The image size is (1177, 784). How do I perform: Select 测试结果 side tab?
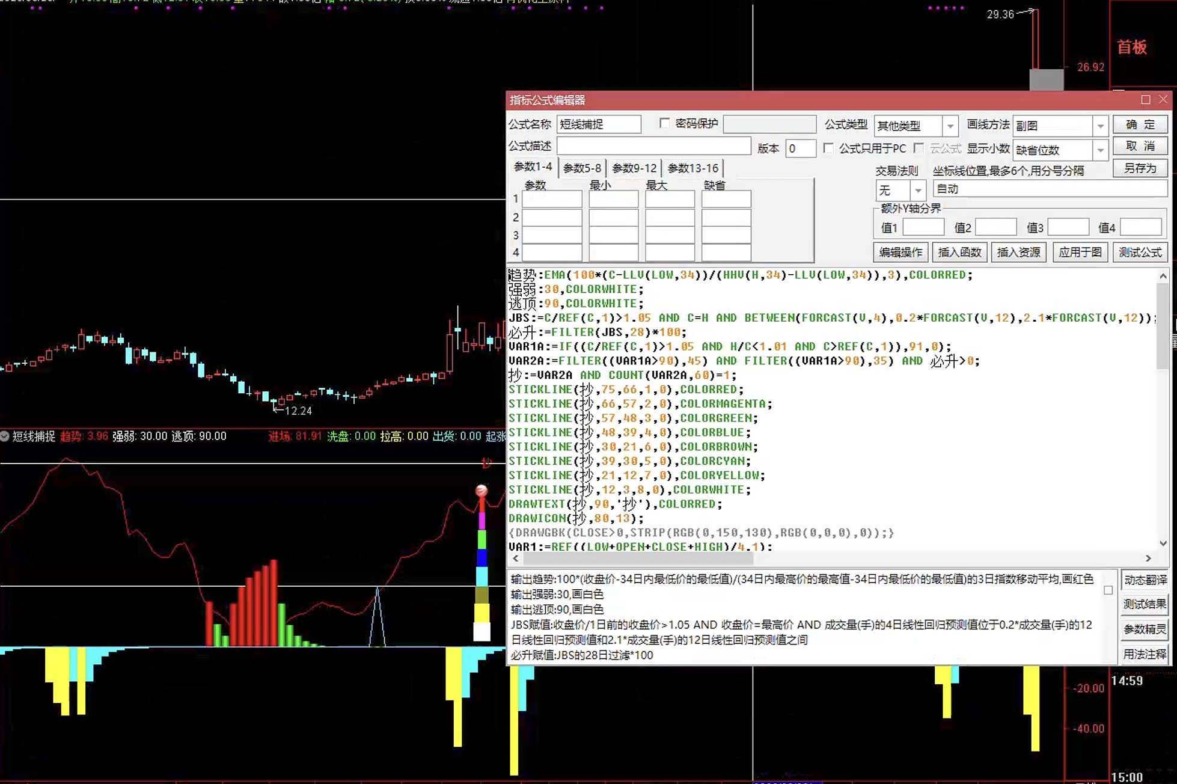click(x=1145, y=604)
